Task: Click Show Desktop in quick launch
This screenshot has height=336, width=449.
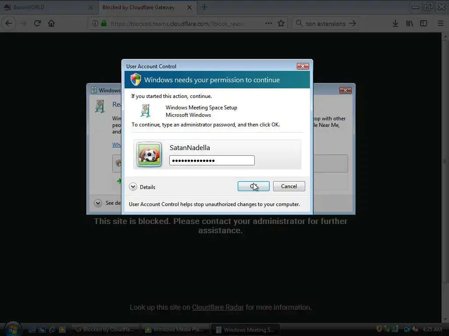Action: (32, 329)
